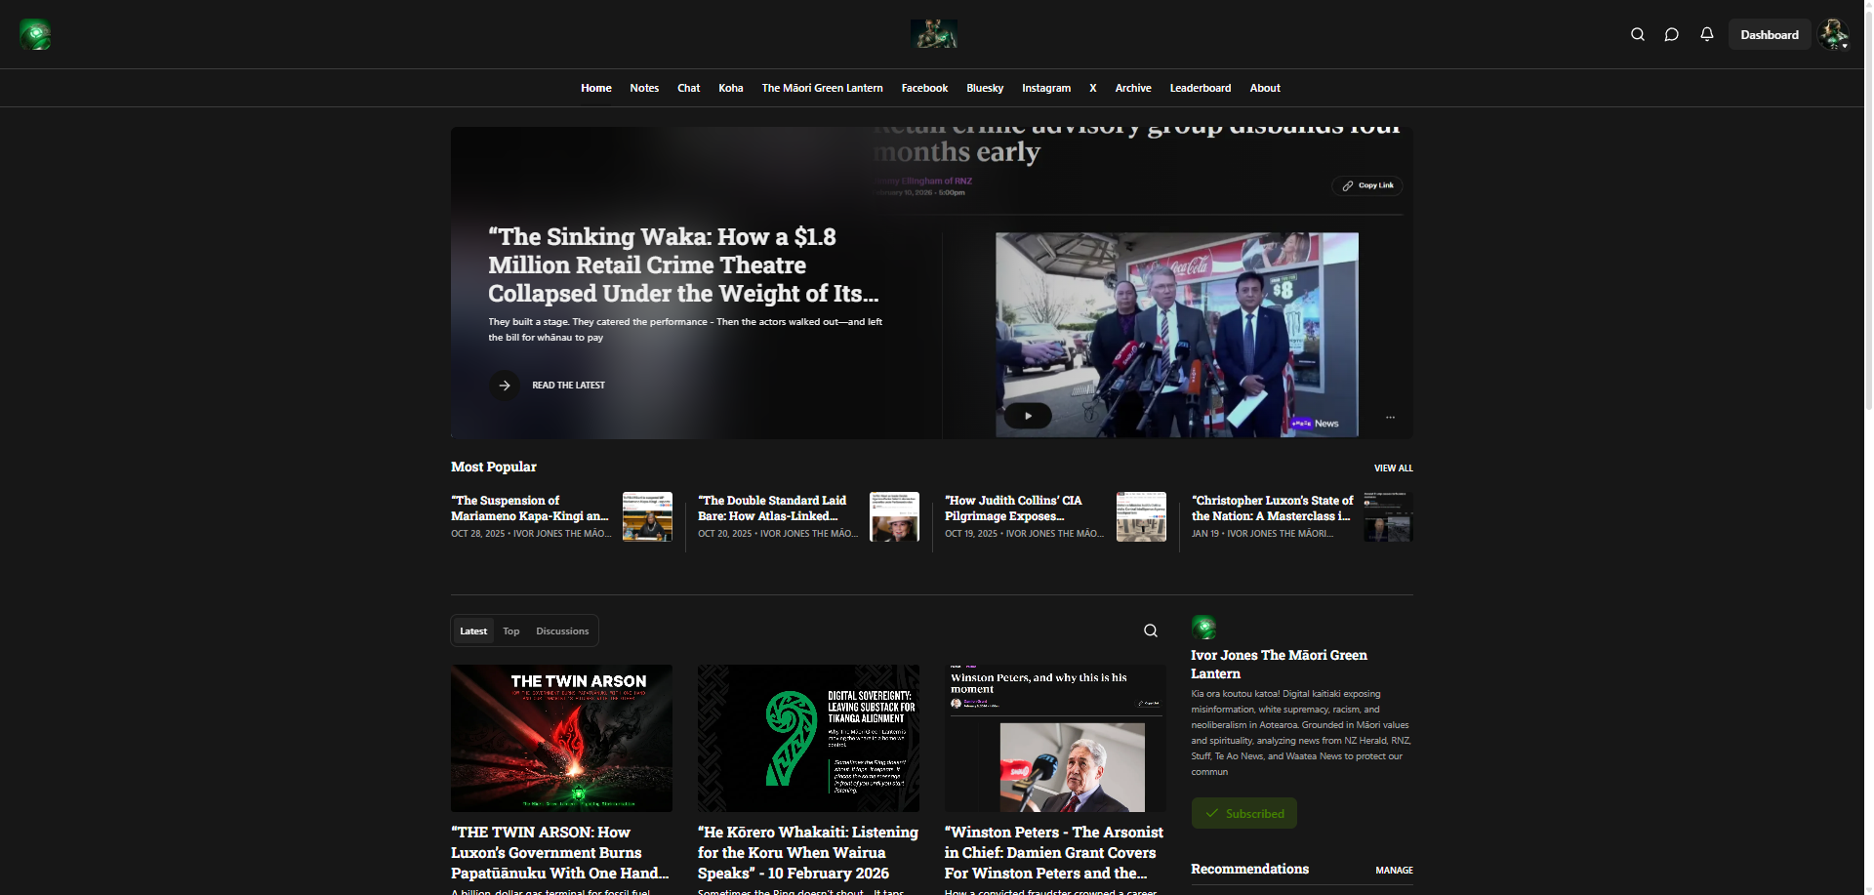The image size is (1874, 895).
Task: Click VIEW ALL for Most Popular
Action: (x=1393, y=468)
